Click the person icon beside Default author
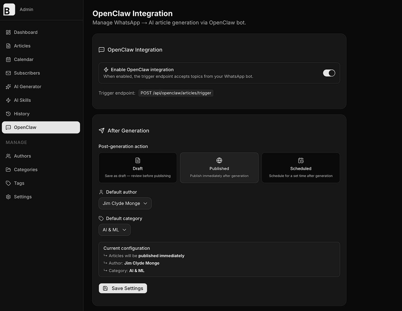Screen dimensions: 402x311 pyautogui.click(x=101, y=192)
